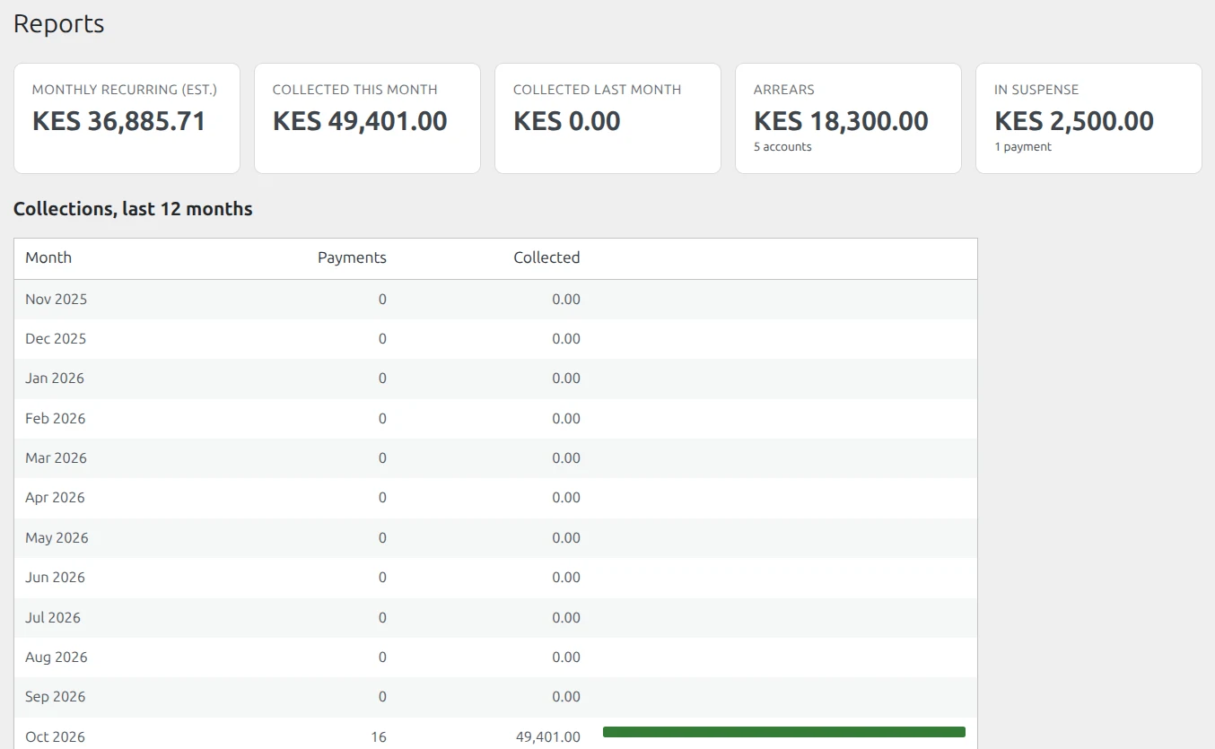Select the Jan 2026 row label
1215x749 pixels.
coord(55,379)
